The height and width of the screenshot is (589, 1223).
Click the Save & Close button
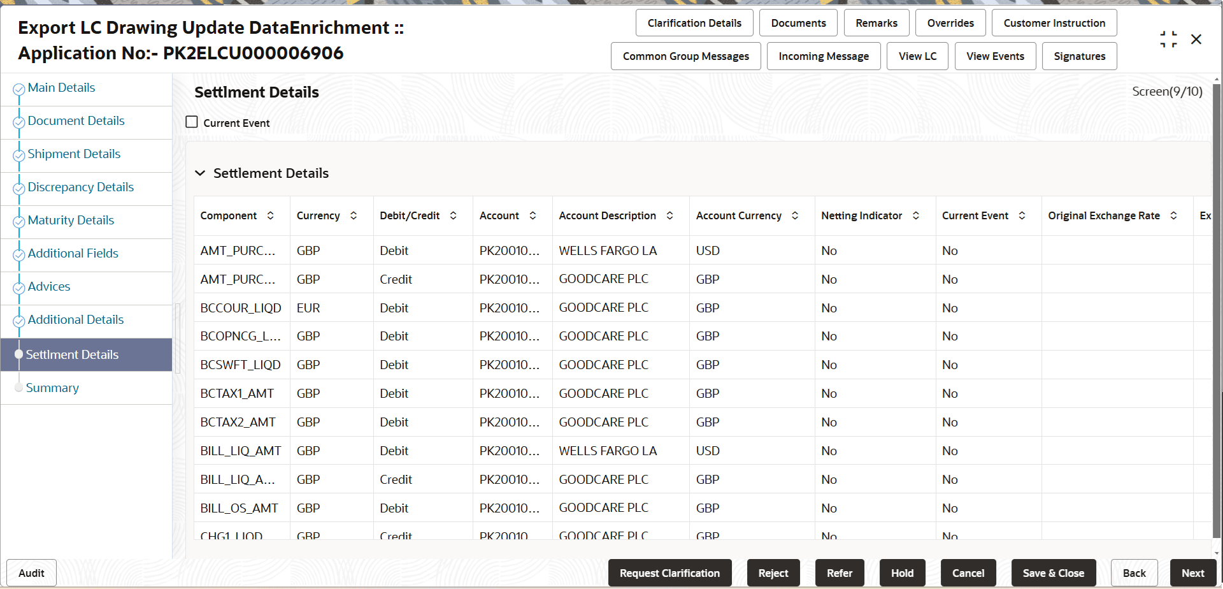[1053, 572]
